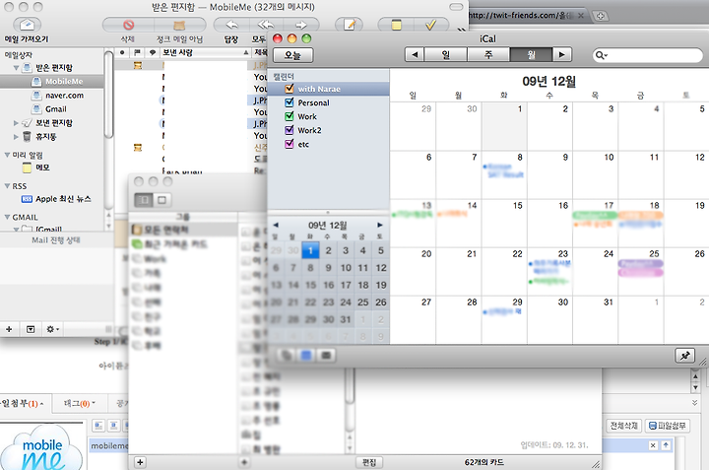
Task: Click the 8 December event in iCal
Action: [504, 170]
